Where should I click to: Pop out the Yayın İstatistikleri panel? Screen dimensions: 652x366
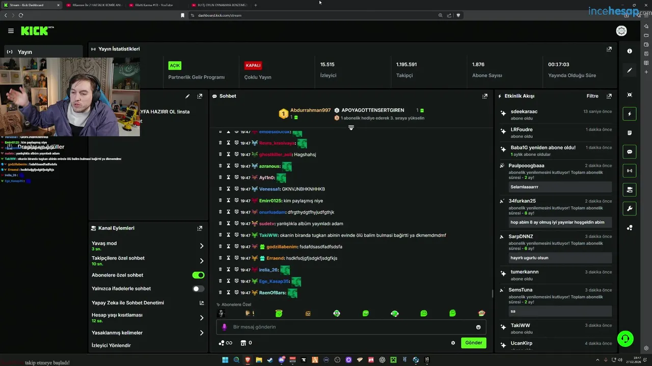click(609, 49)
